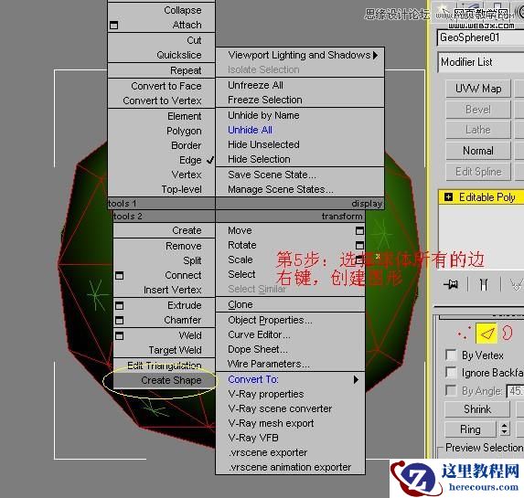The height and width of the screenshot is (498, 524).
Task: Click Unhide All entry
Action: (250, 130)
